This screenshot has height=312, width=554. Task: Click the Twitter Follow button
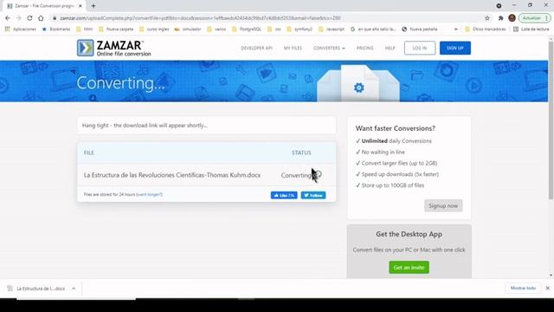[313, 195]
